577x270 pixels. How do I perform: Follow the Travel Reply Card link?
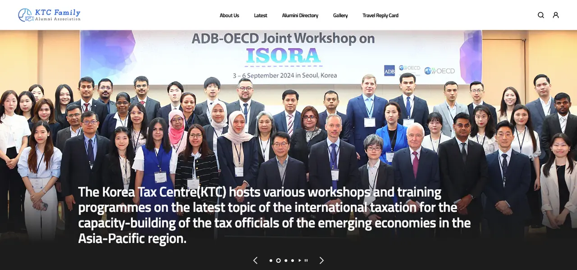pos(380,15)
